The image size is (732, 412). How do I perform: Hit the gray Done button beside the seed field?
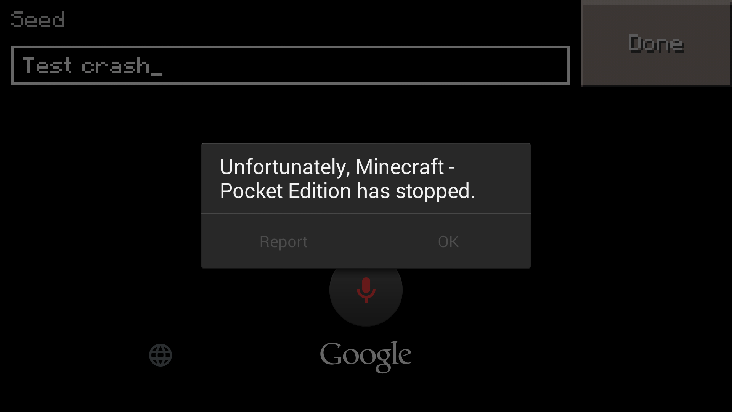(656, 43)
